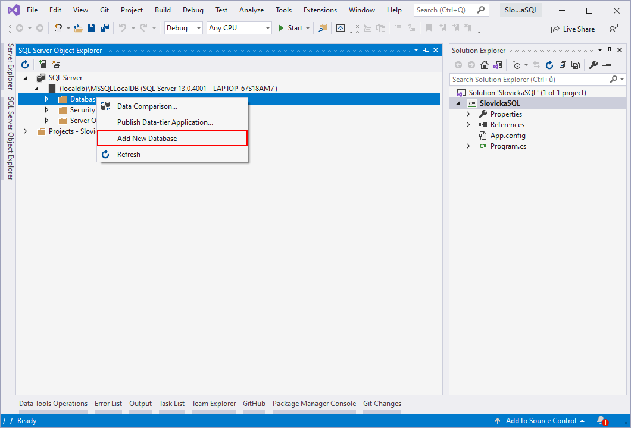The height and width of the screenshot is (428, 631).
Task: Click the Refresh icon in Solution Explorer
Action: coord(549,65)
